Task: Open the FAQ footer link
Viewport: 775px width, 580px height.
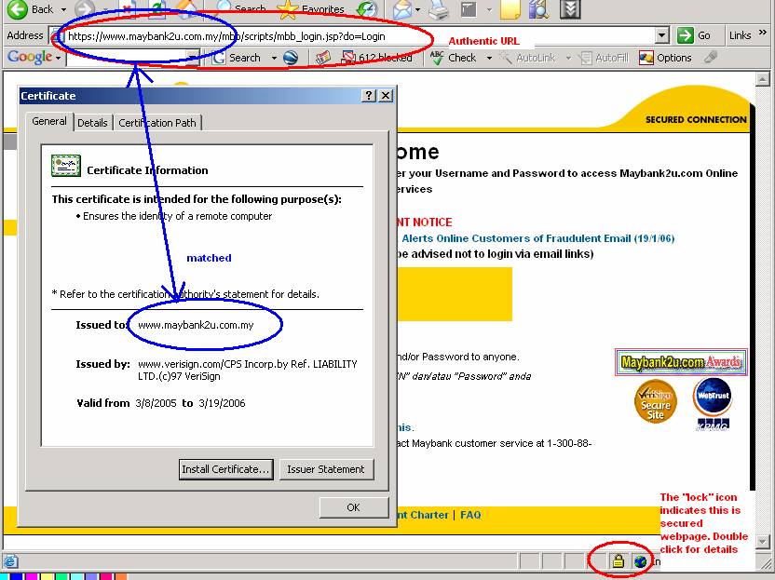Action: click(x=470, y=515)
